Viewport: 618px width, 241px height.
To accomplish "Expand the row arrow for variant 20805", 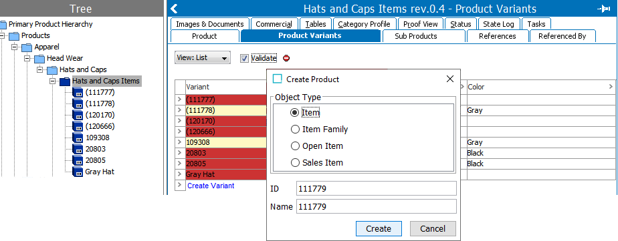I will [x=180, y=164].
